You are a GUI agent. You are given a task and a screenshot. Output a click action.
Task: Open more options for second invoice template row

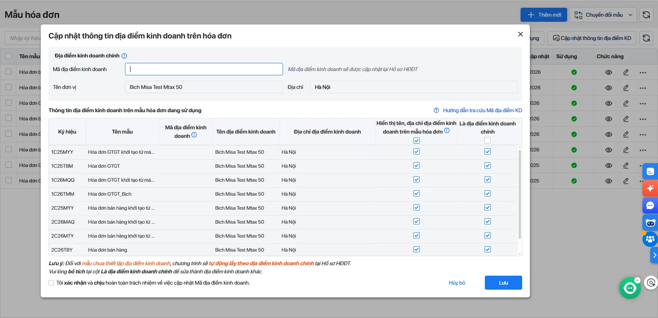643,88
